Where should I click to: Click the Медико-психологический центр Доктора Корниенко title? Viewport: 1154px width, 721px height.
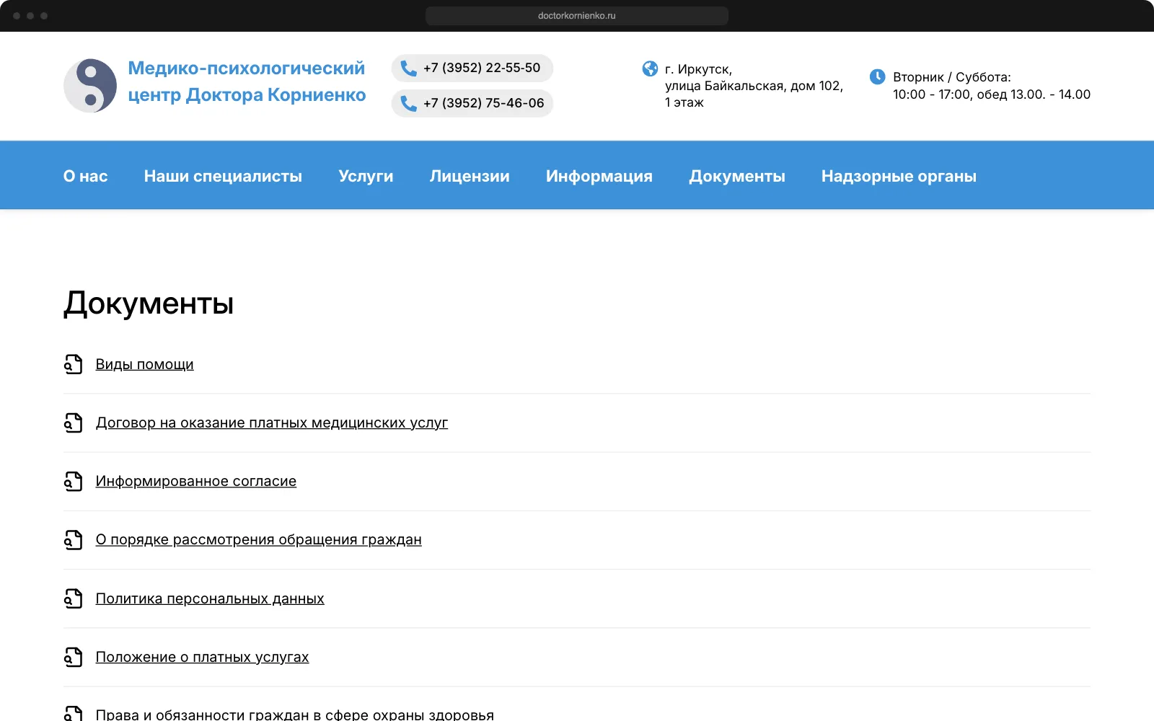(x=247, y=81)
